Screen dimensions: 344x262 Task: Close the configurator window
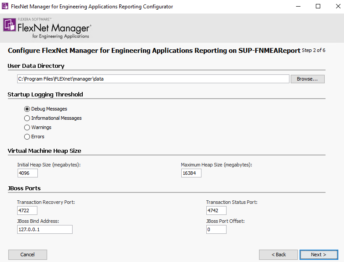pos(338,6)
